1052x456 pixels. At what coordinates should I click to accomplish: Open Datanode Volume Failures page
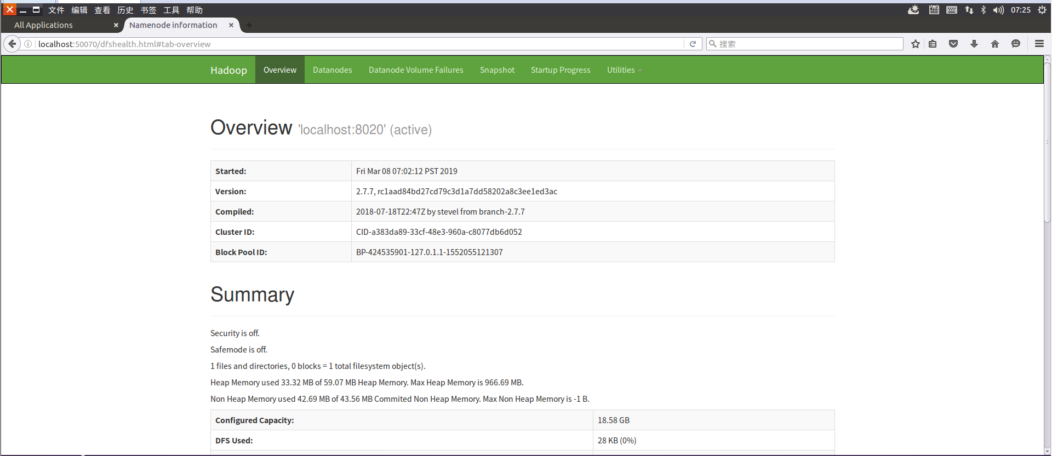coord(416,70)
